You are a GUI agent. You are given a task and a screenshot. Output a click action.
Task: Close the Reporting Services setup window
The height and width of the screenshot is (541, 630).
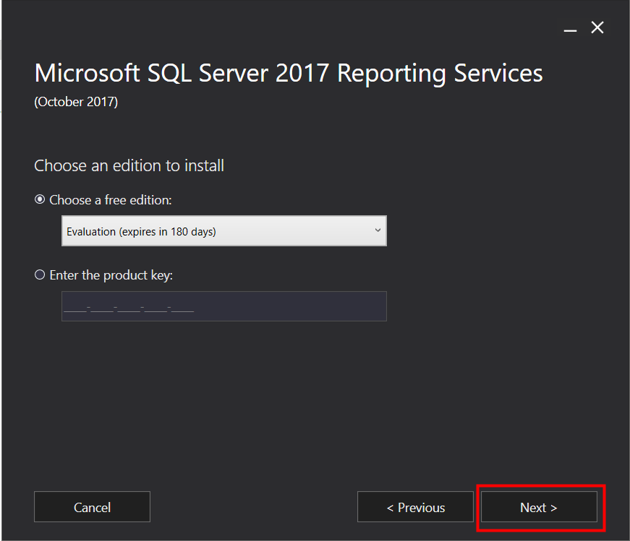[x=597, y=27]
